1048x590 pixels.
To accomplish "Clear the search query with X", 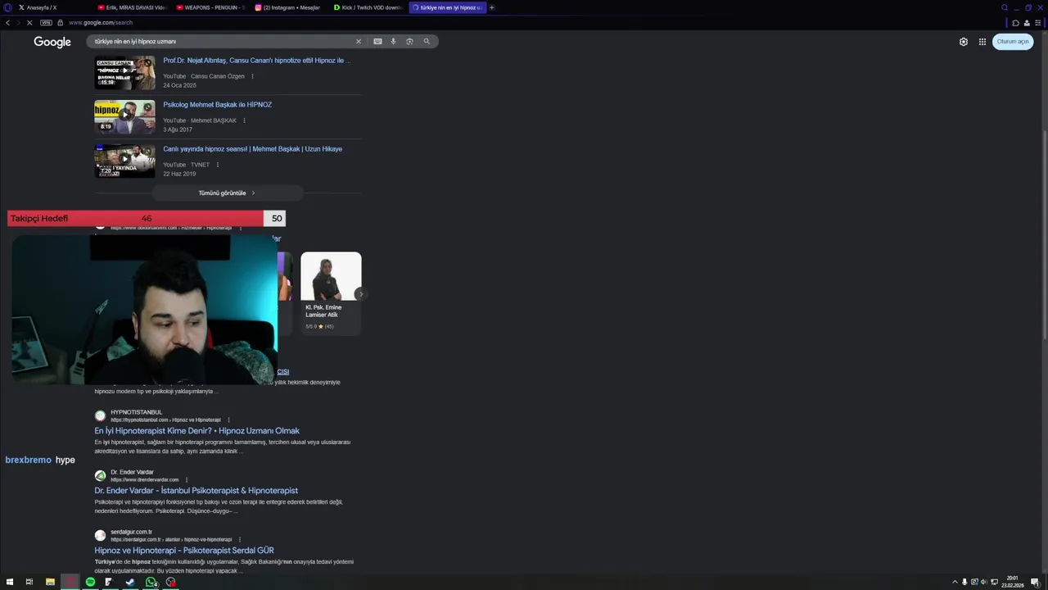I will pos(358,41).
